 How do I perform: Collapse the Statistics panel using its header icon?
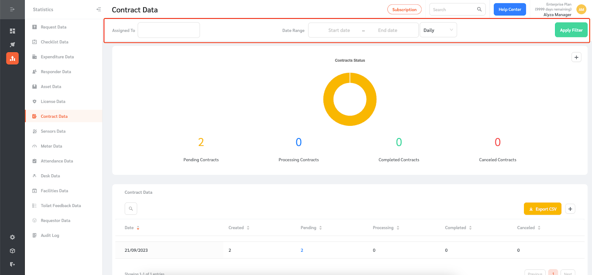98,9
